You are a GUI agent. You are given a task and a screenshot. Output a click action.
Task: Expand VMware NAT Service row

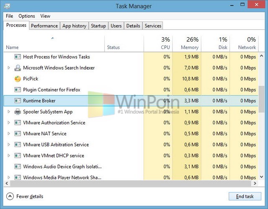[x=9, y=134]
